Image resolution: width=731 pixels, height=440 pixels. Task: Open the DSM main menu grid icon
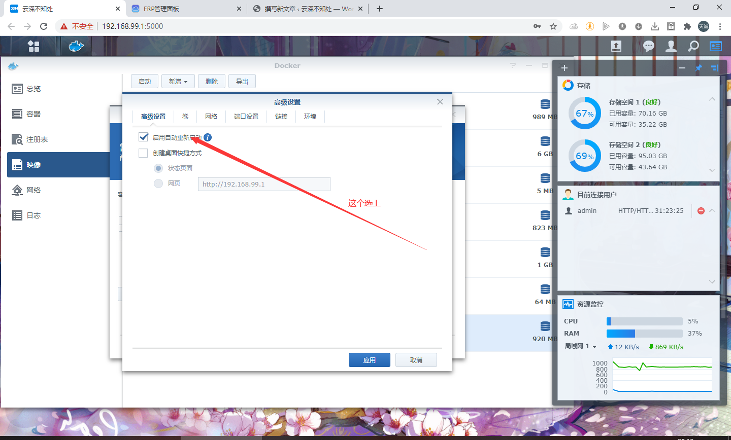point(34,46)
